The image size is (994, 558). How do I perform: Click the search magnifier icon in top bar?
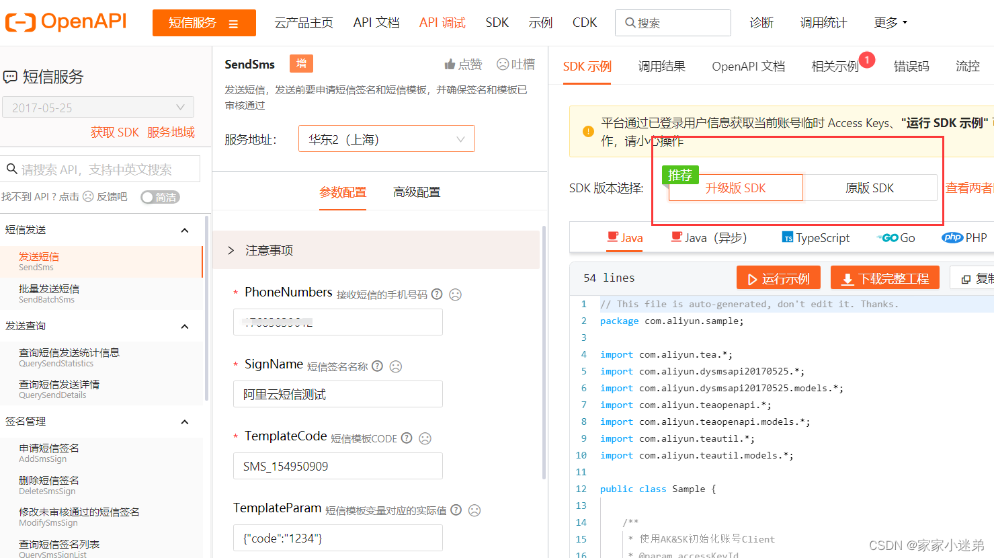click(x=630, y=23)
